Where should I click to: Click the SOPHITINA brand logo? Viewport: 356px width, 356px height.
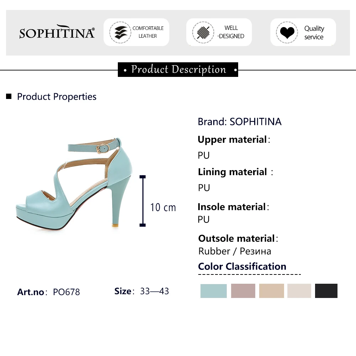tap(57, 32)
